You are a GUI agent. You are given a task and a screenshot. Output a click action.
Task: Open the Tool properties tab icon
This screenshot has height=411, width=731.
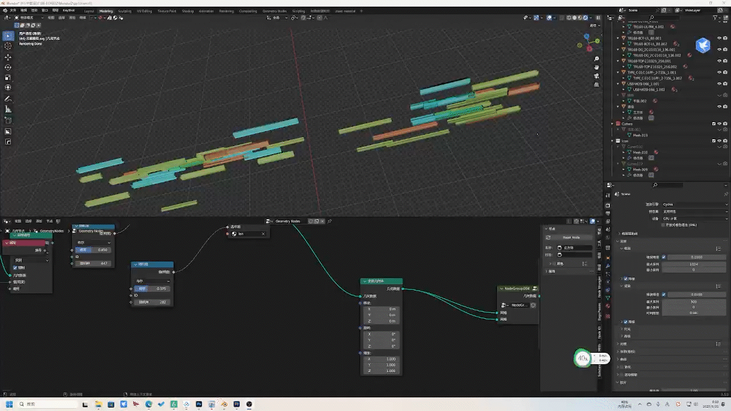pyautogui.click(x=608, y=194)
